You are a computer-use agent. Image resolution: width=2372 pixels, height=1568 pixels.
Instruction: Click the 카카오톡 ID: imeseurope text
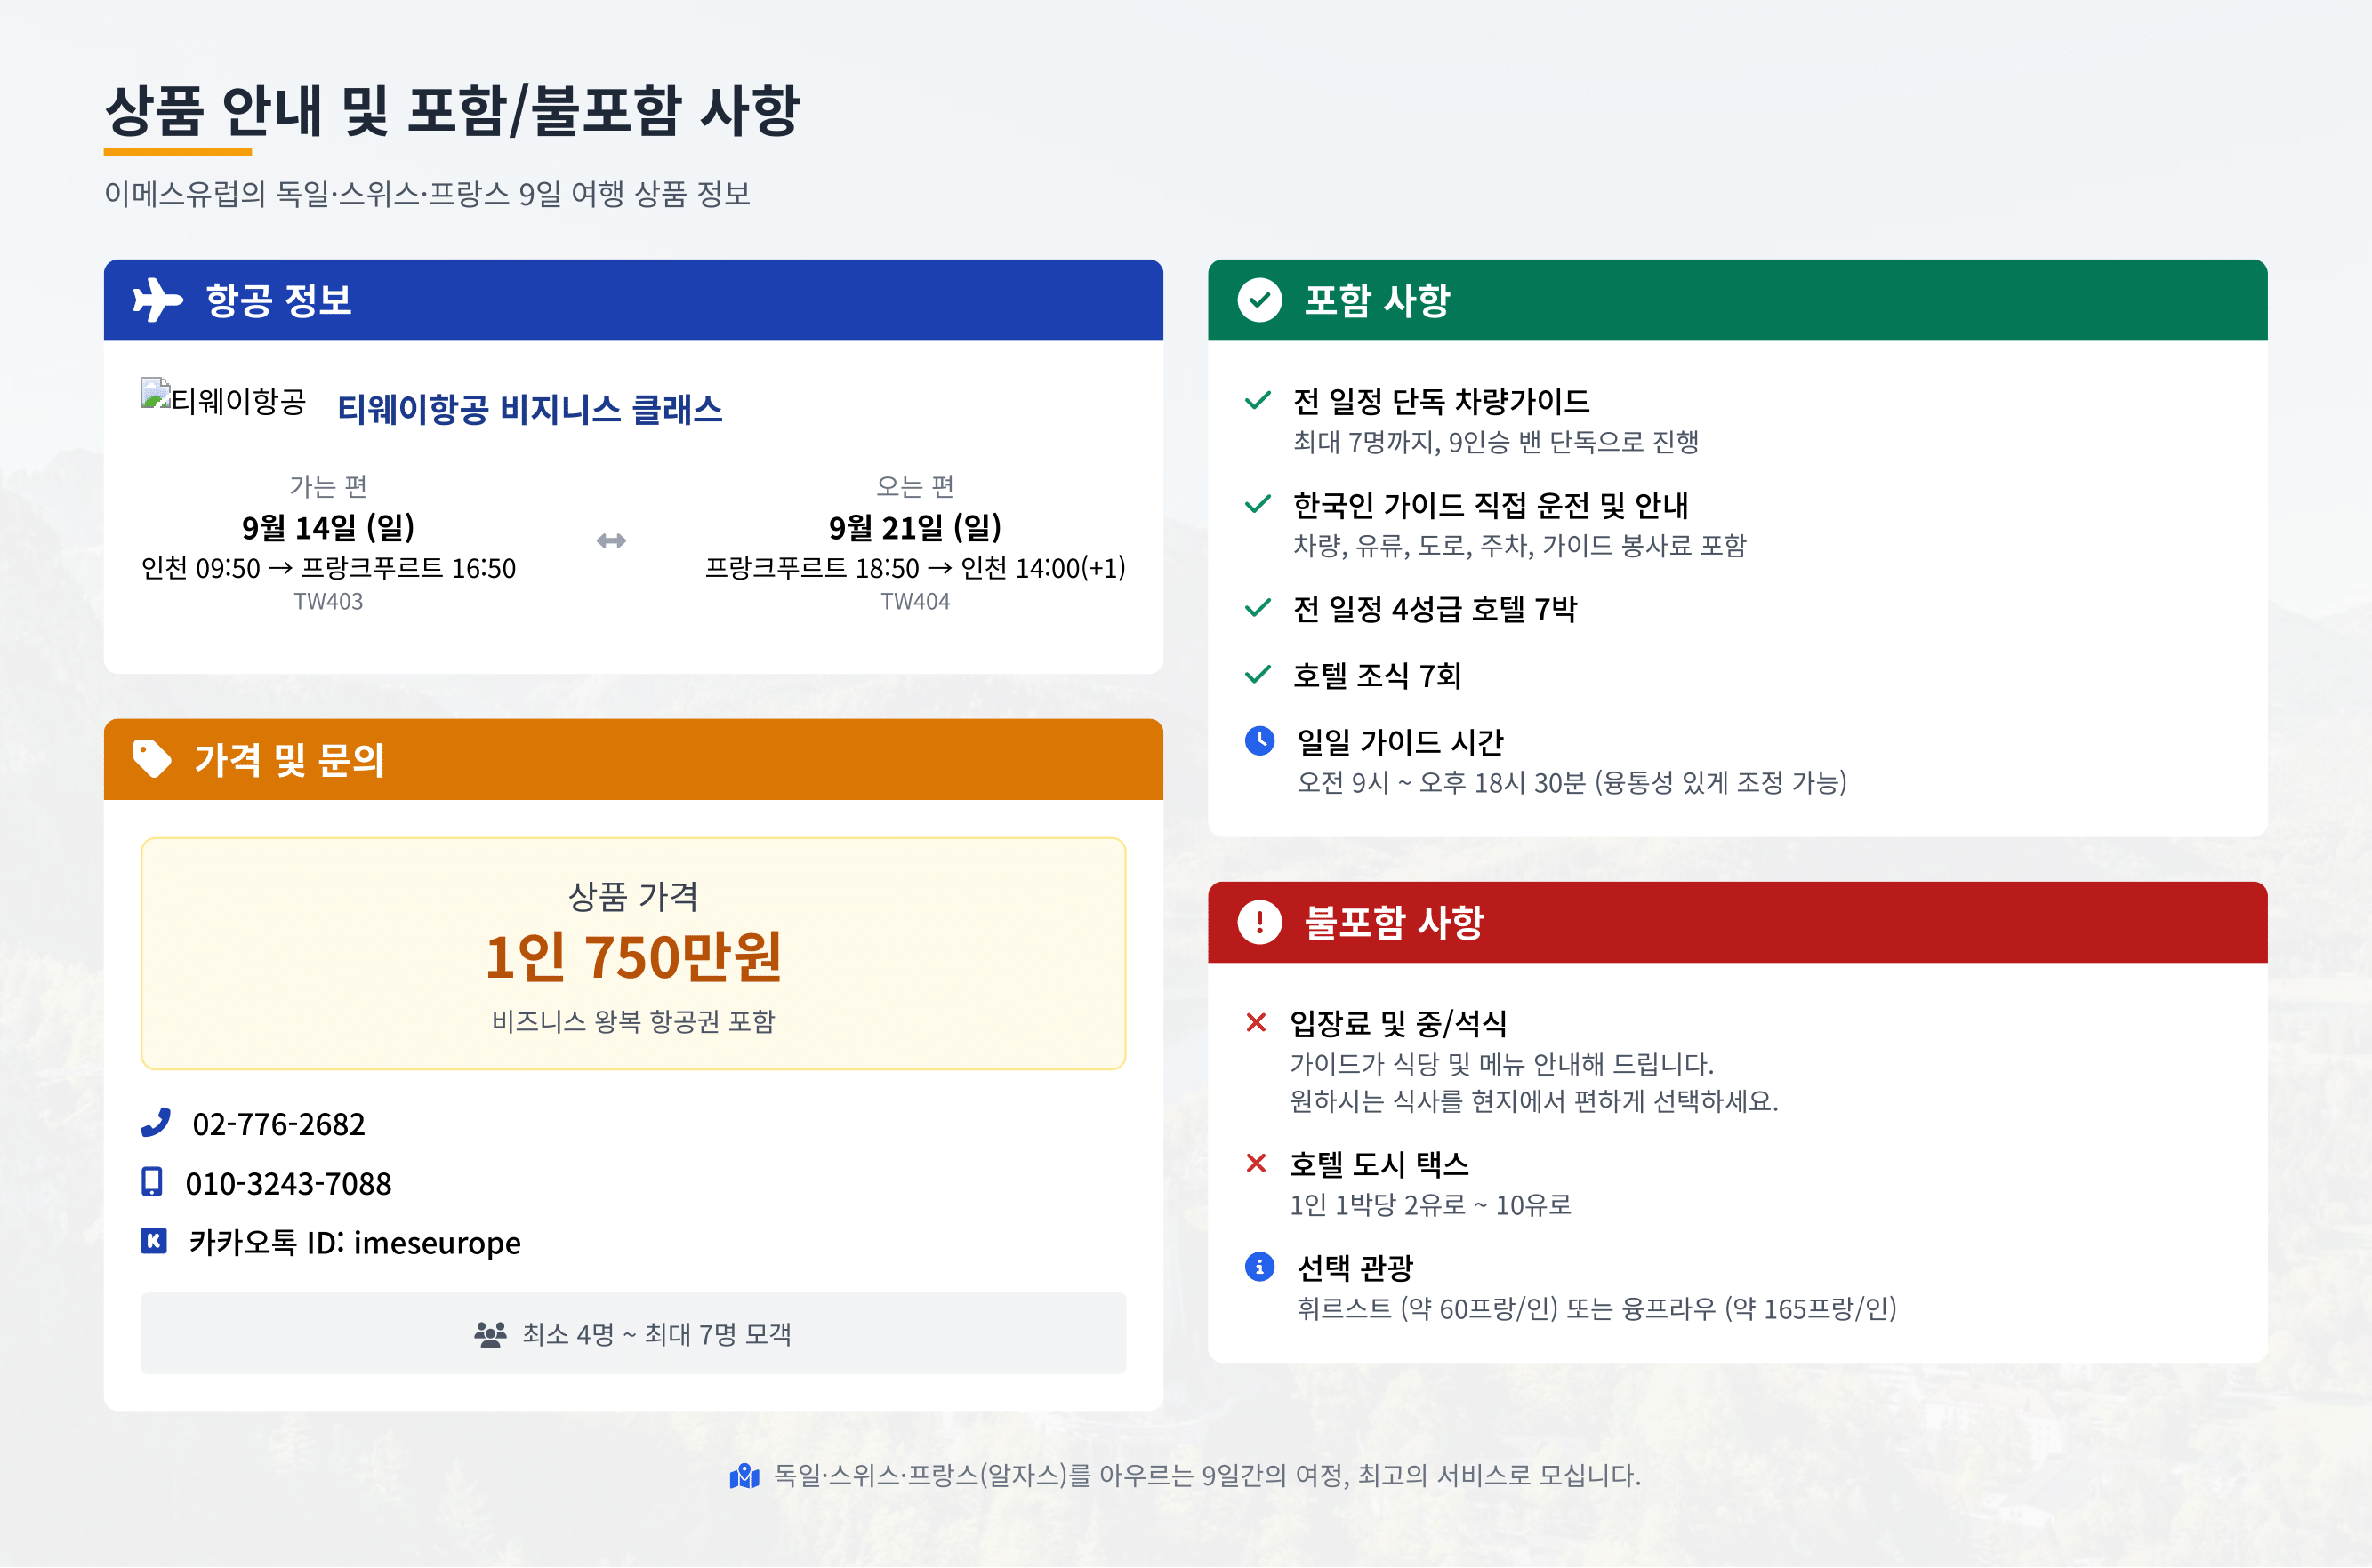(354, 1242)
